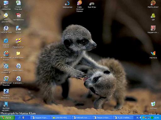Click the system clock showing 22:42
Viewport: 161px width, 120px height.
pyautogui.click(x=157, y=118)
